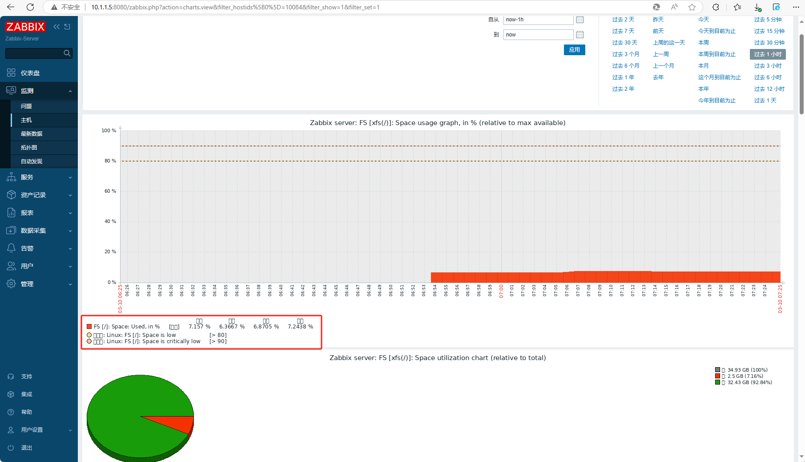This screenshot has height=462, width=805.
Task: Choose the 本周 time range
Action: [704, 43]
